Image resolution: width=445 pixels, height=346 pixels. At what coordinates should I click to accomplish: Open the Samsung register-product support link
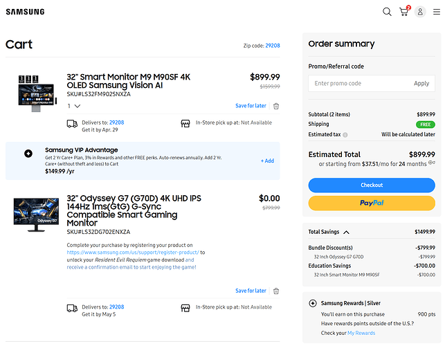133,253
